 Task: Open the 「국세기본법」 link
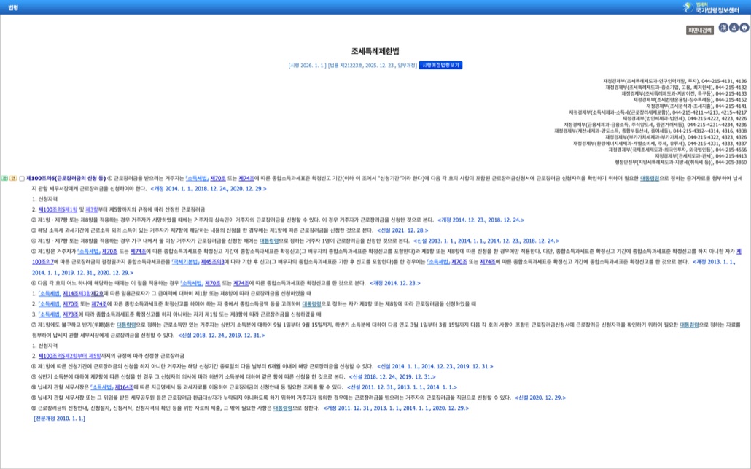click(x=185, y=262)
